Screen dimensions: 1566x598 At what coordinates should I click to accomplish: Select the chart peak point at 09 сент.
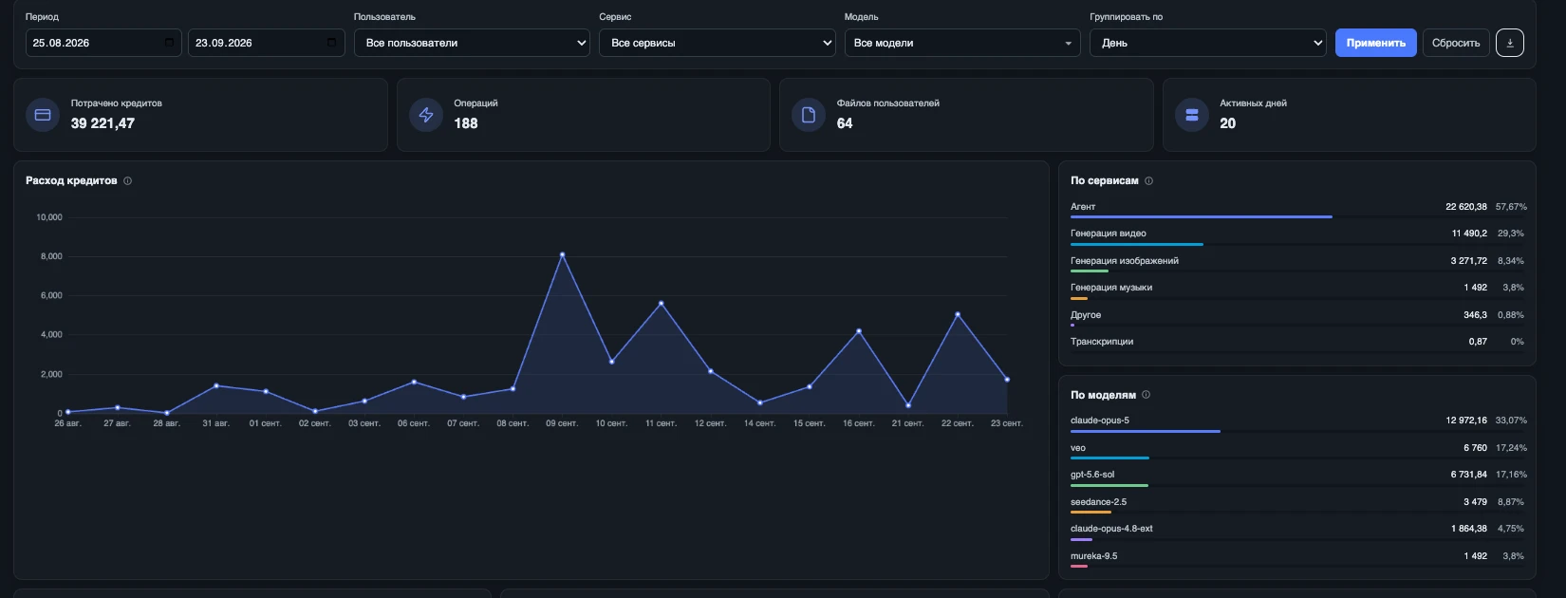click(562, 254)
